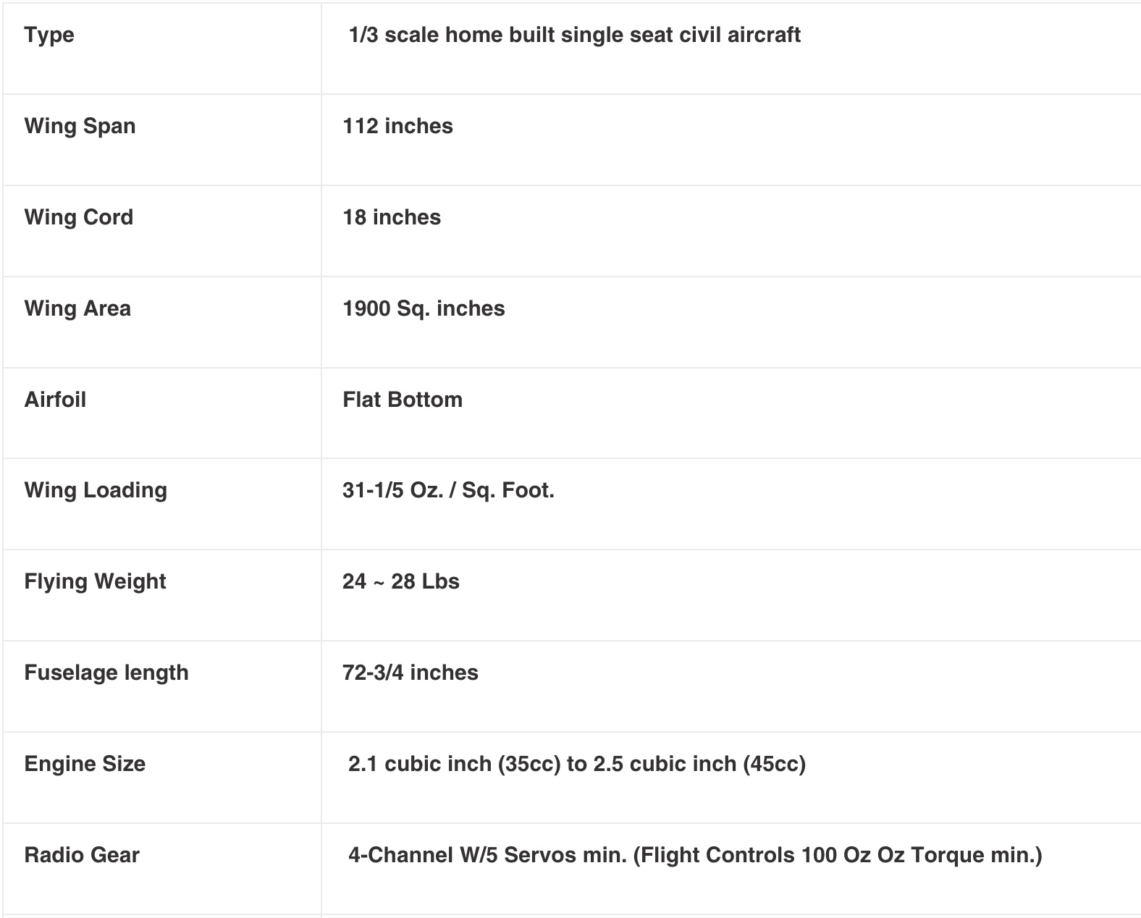Select the 112 inches value

click(397, 126)
